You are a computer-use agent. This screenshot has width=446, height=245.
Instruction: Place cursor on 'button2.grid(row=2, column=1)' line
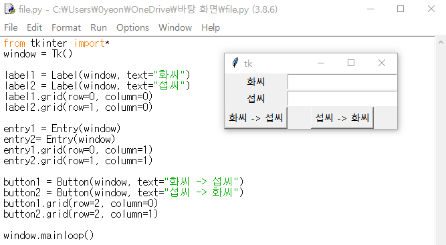click(x=81, y=214)
